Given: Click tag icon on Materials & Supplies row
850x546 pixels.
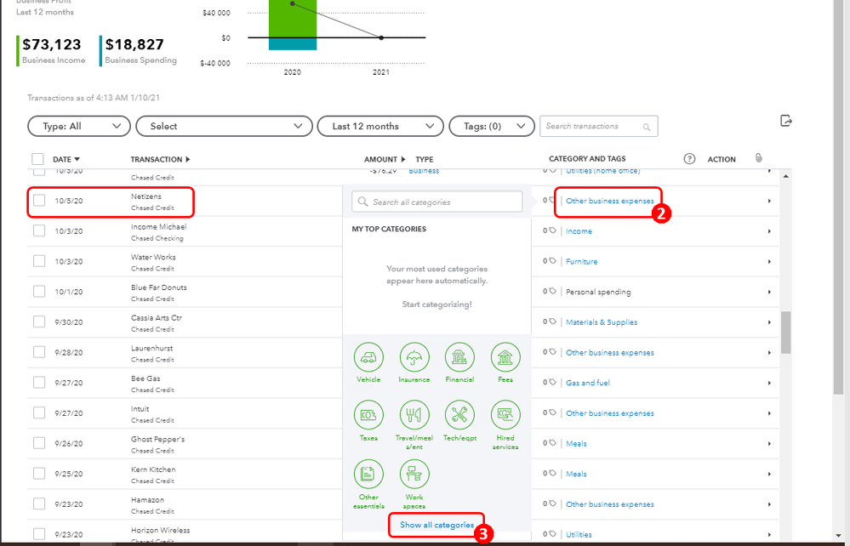Looking at the screenshot, I should pyautogui.click(x=552, y=321).
